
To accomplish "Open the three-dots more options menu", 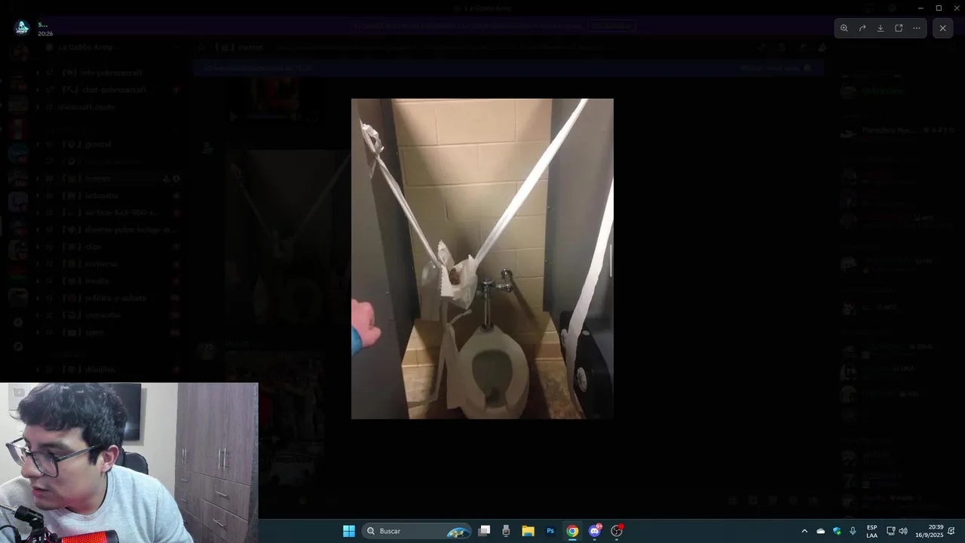I will [x=917, y=28].
